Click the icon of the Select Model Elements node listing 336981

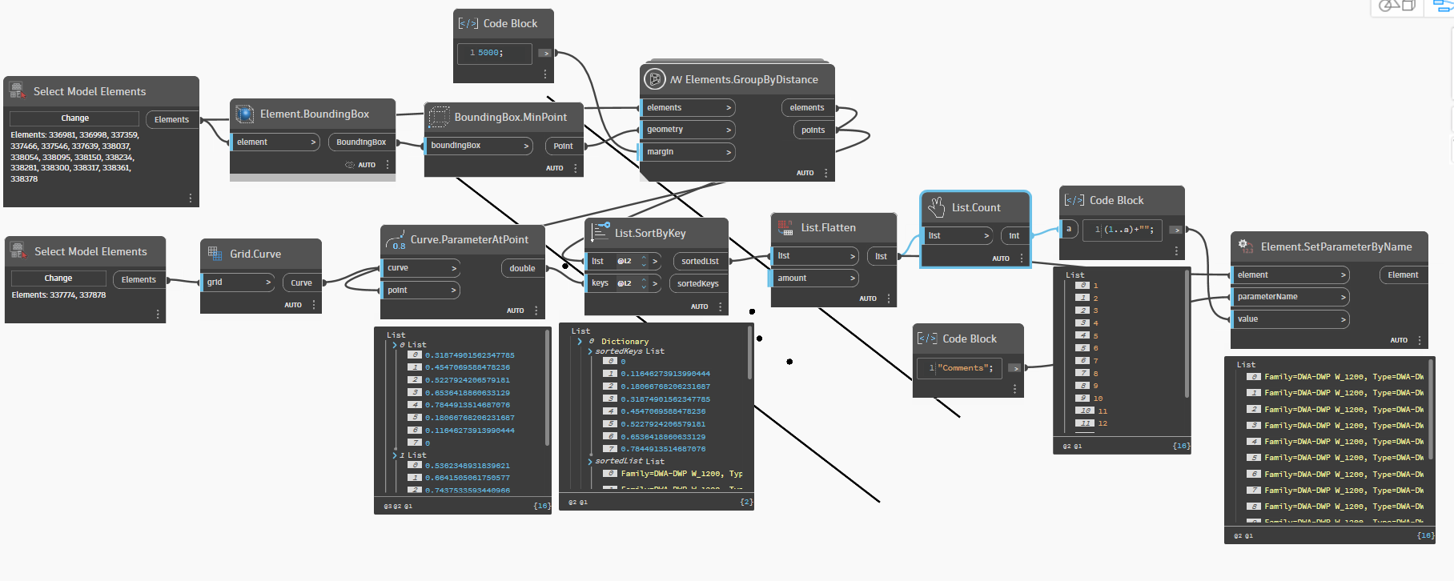click(x=17, y=91)
